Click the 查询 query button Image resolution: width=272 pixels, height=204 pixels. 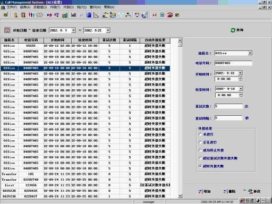click(x=237, y=30)
